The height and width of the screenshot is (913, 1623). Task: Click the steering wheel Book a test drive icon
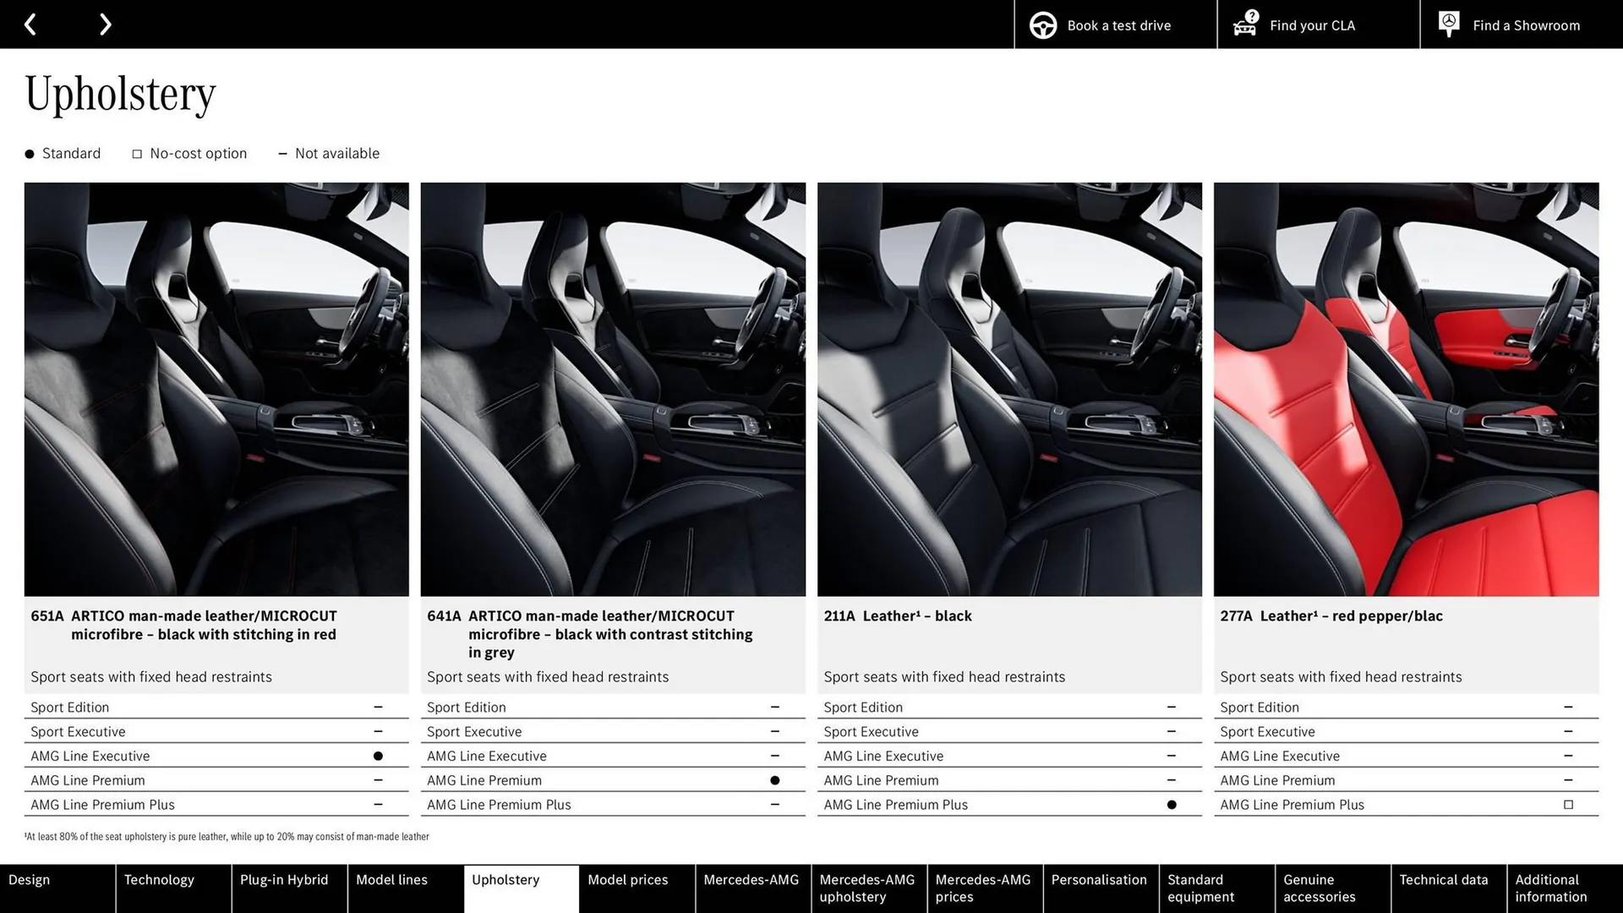click(x=1042, y=25)
